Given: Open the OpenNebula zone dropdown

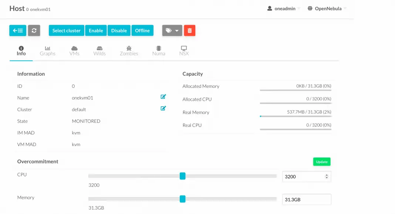Looking at the screenshot, I should (327, 8).
